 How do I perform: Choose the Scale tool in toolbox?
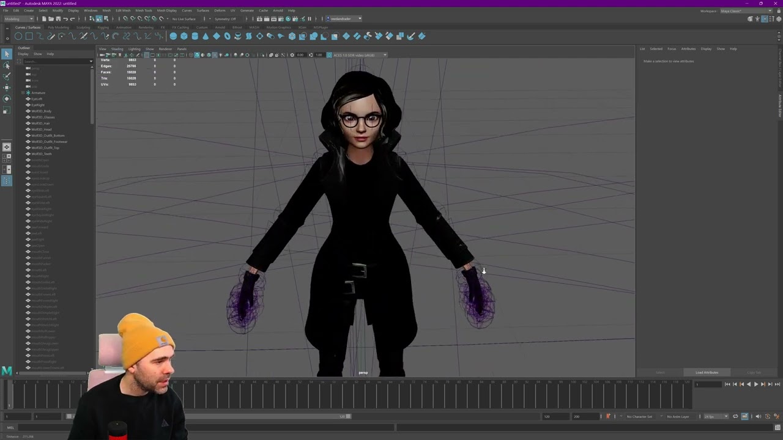[7, 110]
